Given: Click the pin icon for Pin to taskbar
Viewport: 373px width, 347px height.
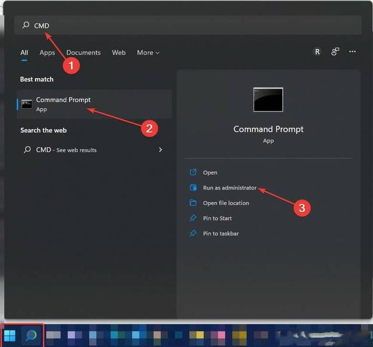Looking at the screenshot, I should click(193, 233).
